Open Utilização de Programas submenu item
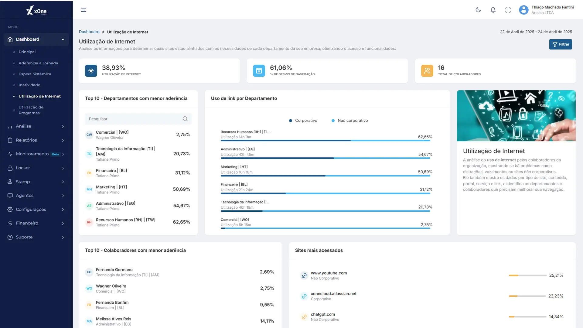The height and width of the screenshot is (328, 583). tap(31, 110)
